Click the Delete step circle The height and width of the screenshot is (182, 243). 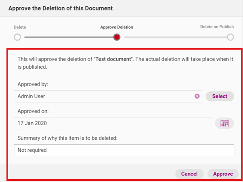click(x=17, y=37)
